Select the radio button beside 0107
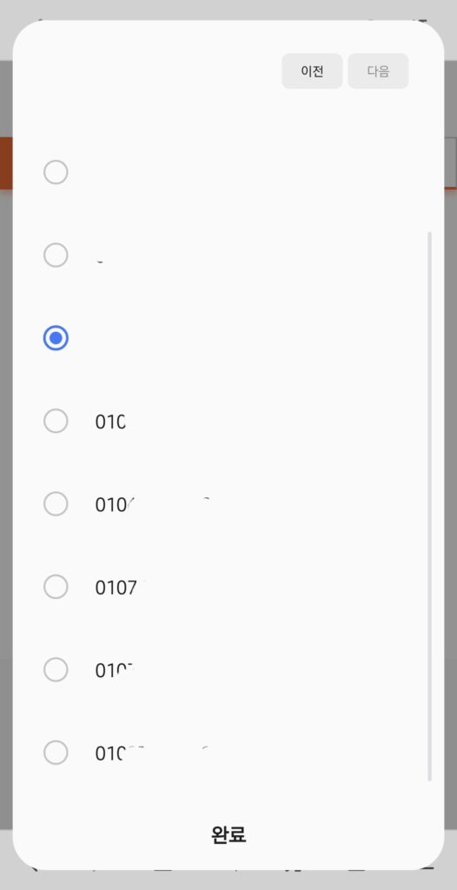The image size is (457, 890). tap(56, 587)
